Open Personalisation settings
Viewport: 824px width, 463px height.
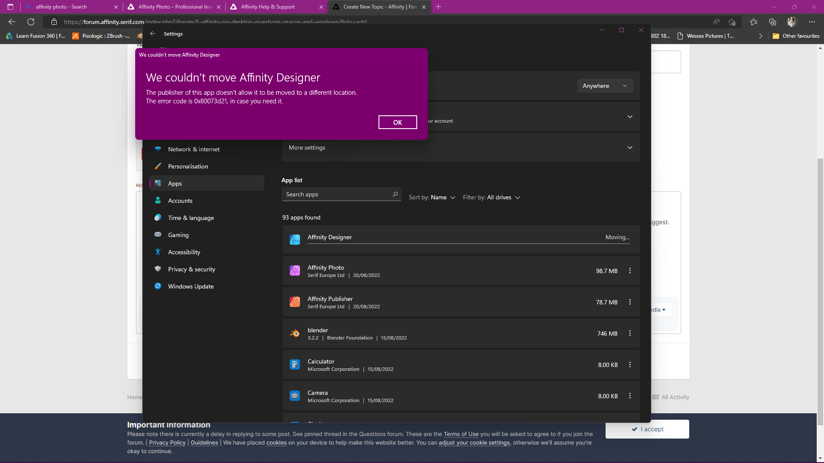click(207, 166)
